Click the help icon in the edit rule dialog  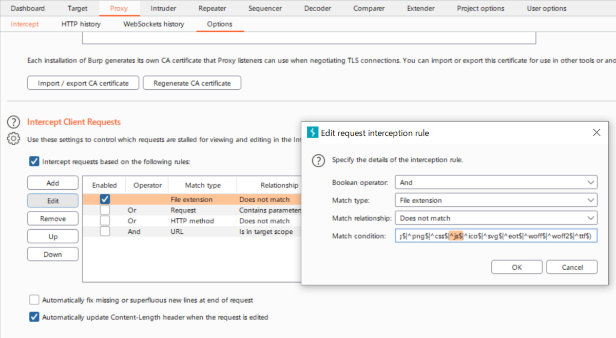point(318,161)
